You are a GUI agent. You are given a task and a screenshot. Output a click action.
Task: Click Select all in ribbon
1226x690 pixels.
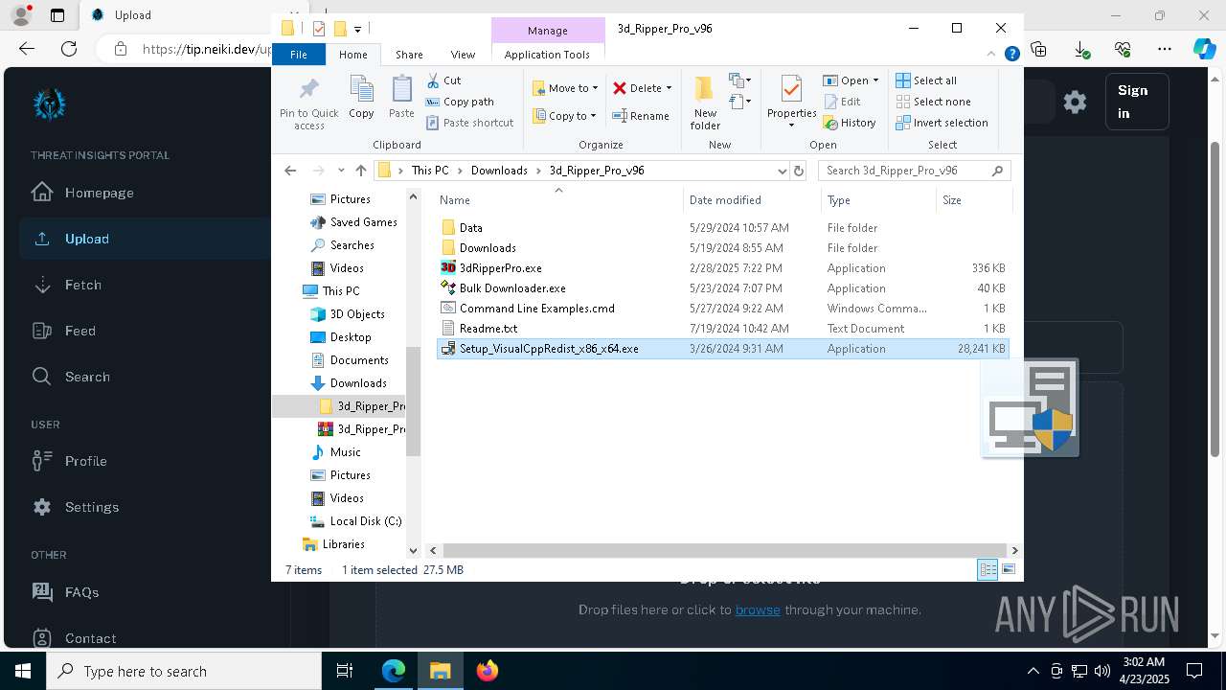926,80
